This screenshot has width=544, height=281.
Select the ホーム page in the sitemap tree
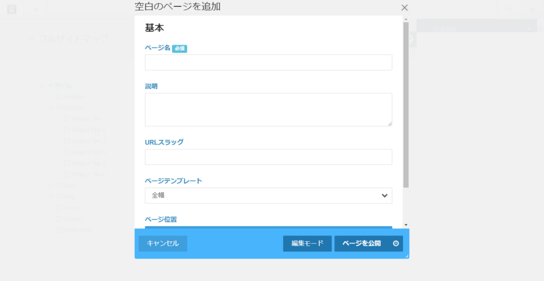coord(63,85)
